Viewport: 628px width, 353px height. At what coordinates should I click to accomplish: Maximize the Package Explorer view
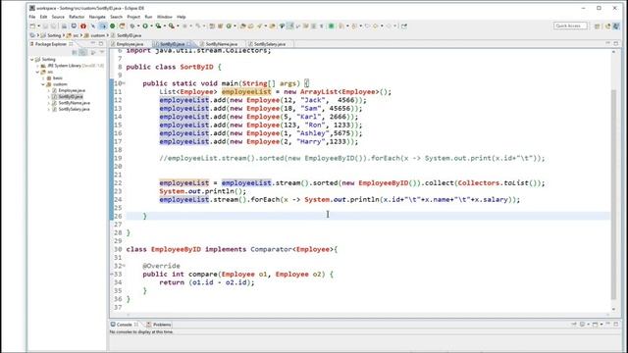click(101, 43)
